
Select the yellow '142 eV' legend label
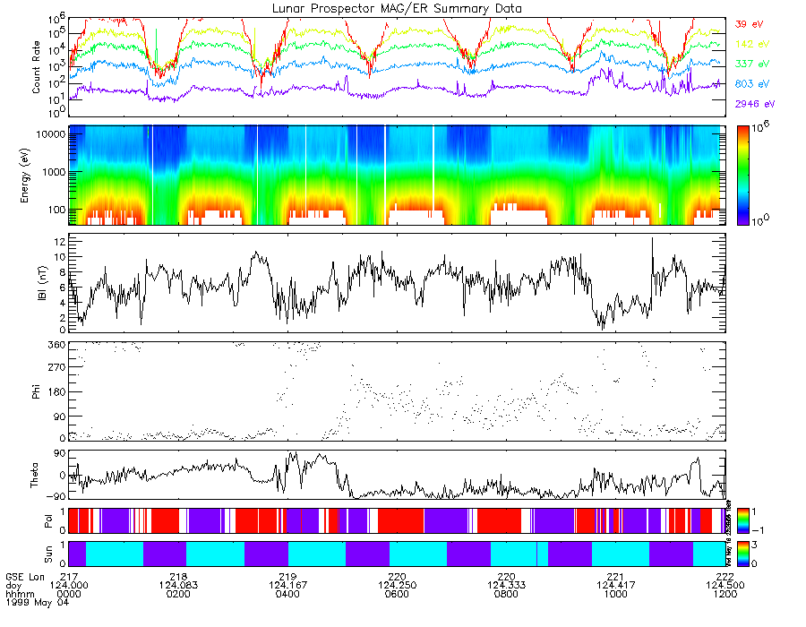[752, 44]
